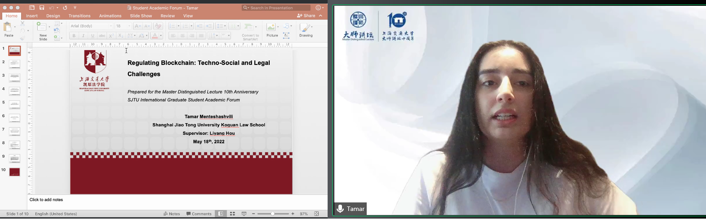Click the Cut scissors icon

(x=22, y=24)
